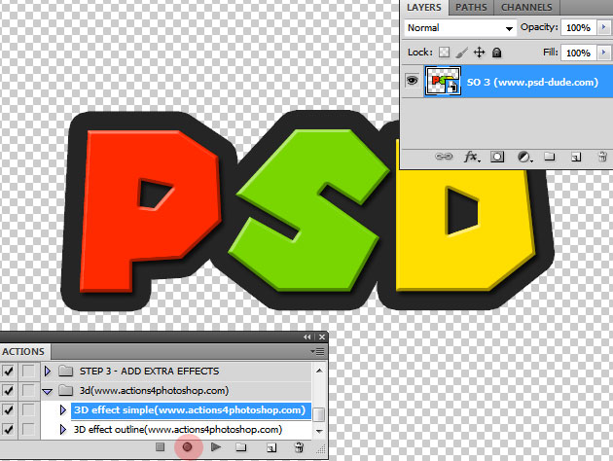Toggle dialog box for 3D effect outline
613x461 pixels.
click(x=28, y=429)
